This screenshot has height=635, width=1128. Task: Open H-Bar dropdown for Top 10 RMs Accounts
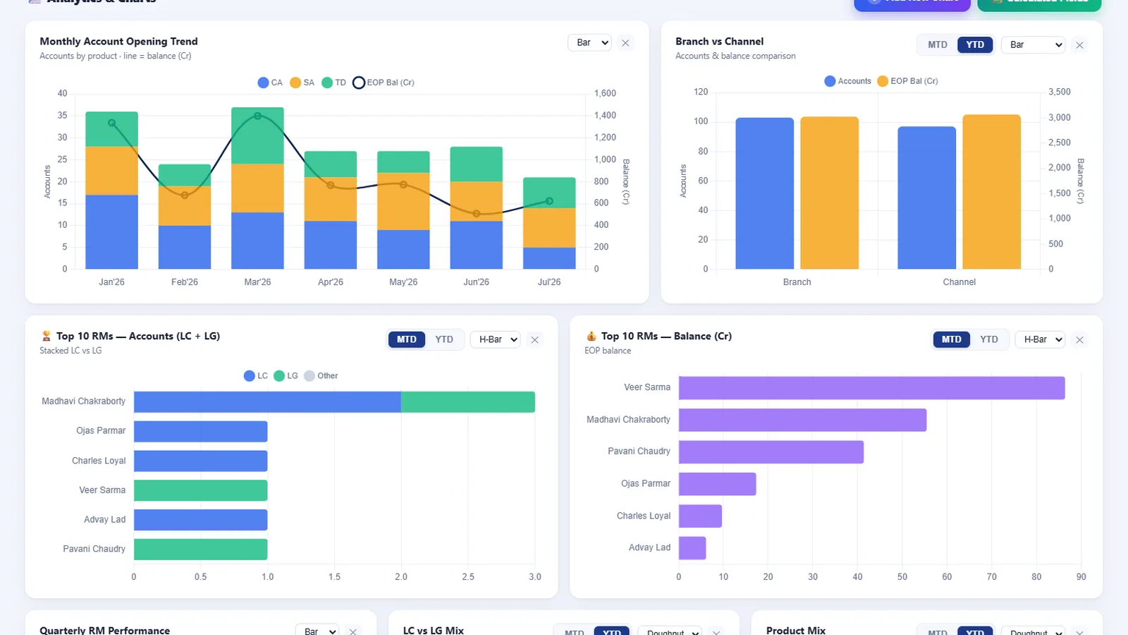point(495,340)
